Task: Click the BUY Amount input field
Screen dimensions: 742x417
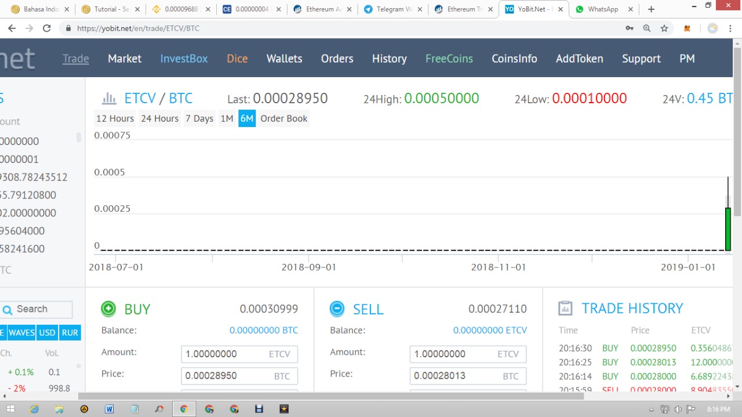Action: (239, 354)
